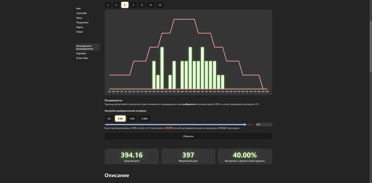
Task: Click the Медианный урон 397 card
Action: [188, 156]
